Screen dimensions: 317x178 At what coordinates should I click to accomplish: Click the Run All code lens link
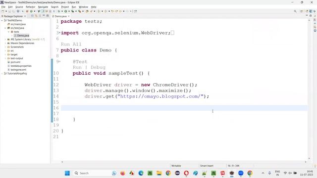coord(71,44)
